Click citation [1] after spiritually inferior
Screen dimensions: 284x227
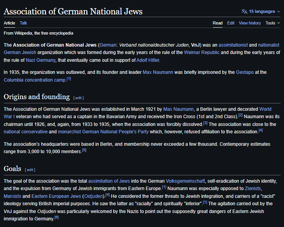point(205,203)
